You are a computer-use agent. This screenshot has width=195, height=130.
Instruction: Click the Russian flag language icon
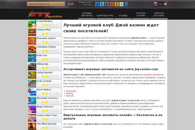click(155, 4)
